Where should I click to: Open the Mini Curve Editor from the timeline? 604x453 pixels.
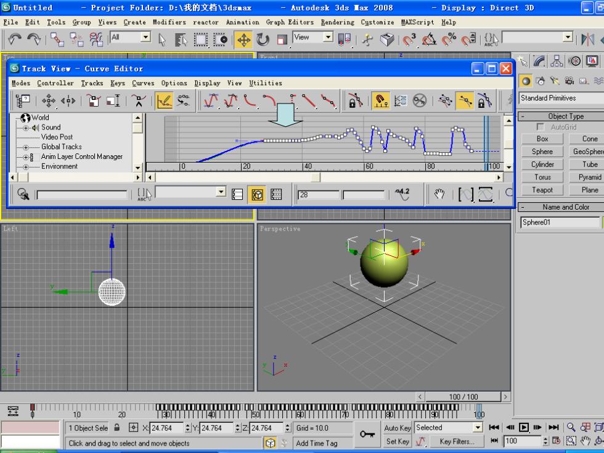point(13,411)
